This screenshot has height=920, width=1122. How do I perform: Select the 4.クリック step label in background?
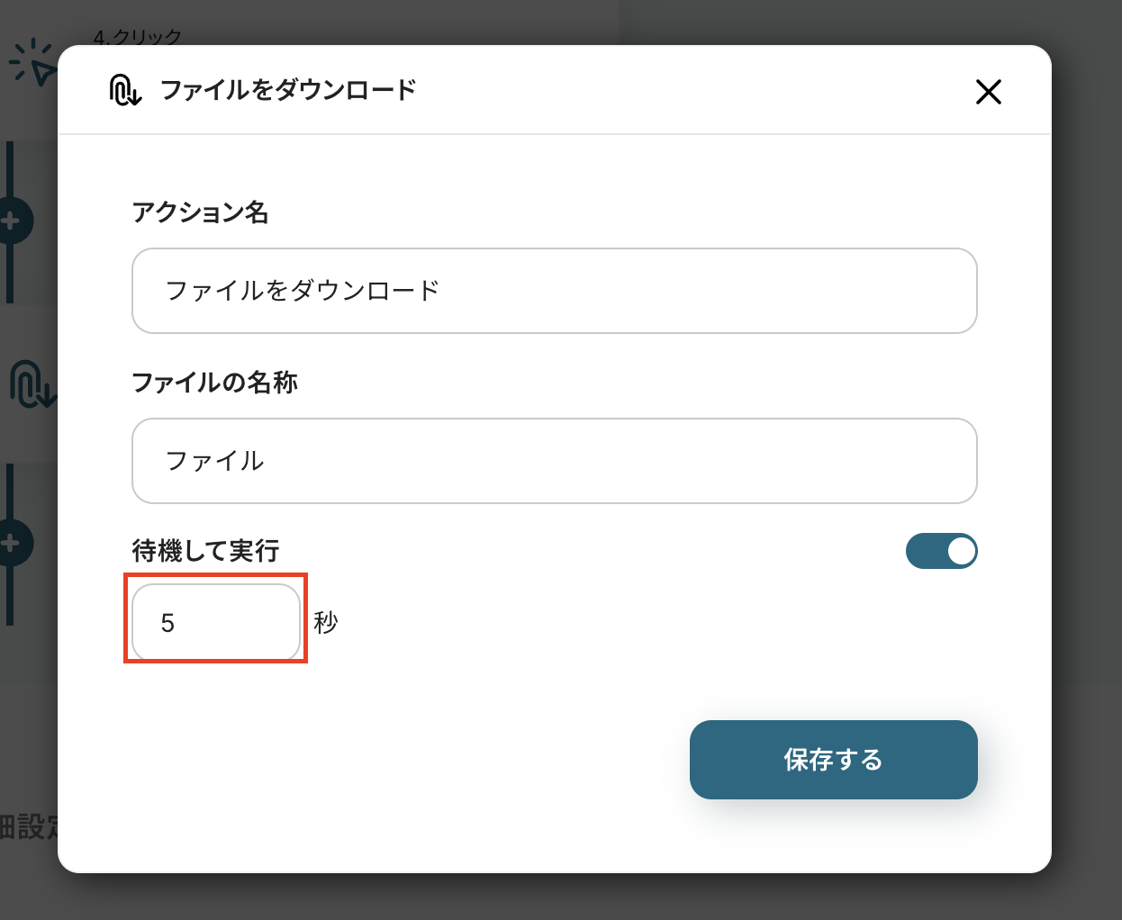tap(137, 37)
